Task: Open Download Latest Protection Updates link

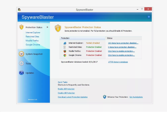Action: 73,97
